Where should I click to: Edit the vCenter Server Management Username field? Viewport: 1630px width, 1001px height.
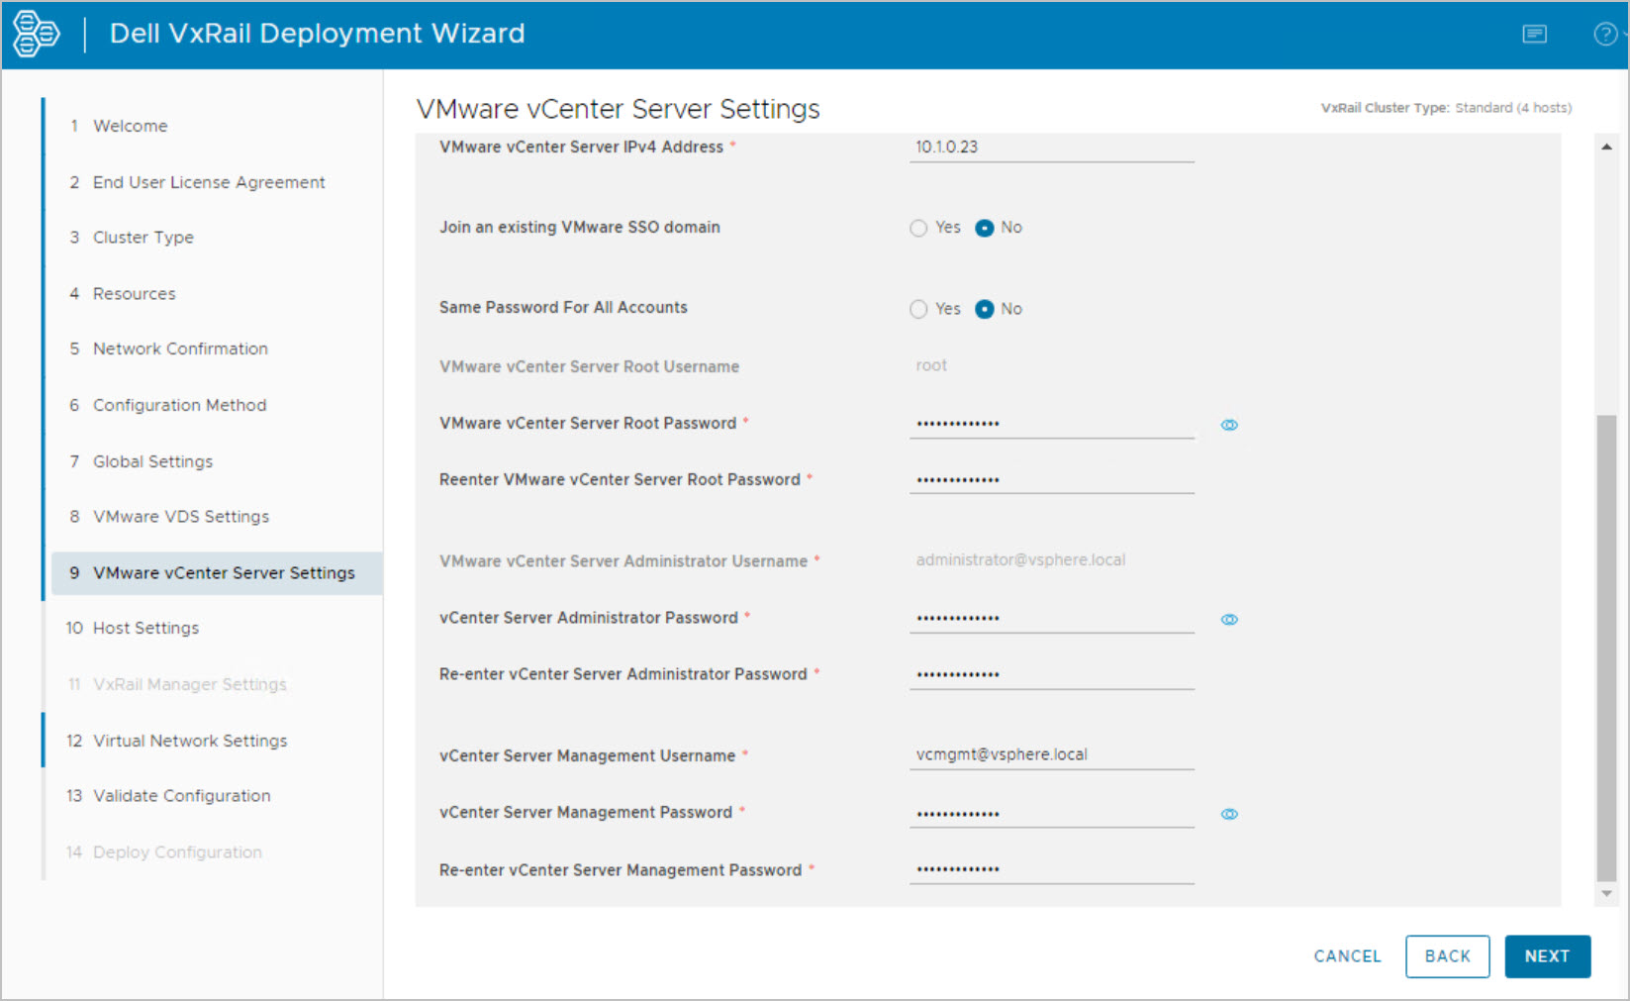1051,754
